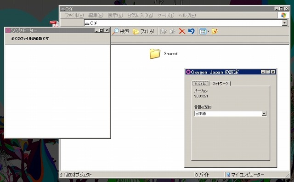Click the Shared folder name label
Image resolution: width=294 pixels, height=182 pixels.
point(170,54)
